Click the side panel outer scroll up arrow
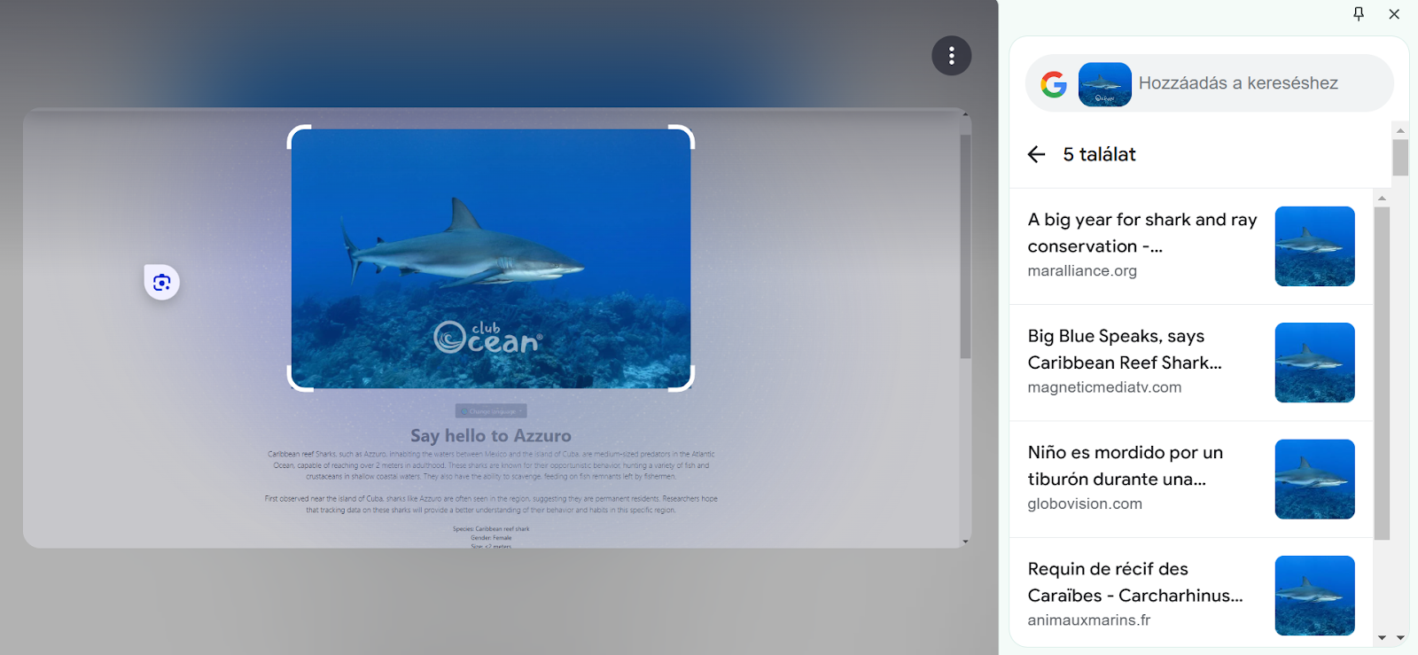Viewport: 1418px width, 655px height. point(1400,130)
